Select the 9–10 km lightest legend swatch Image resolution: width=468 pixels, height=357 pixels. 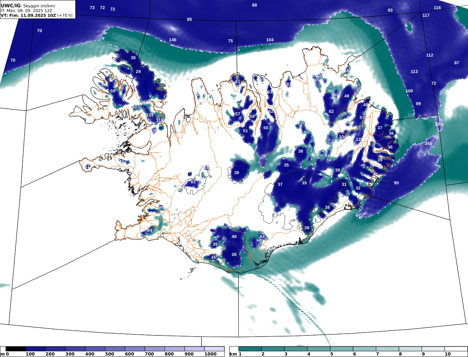(433, 349)
